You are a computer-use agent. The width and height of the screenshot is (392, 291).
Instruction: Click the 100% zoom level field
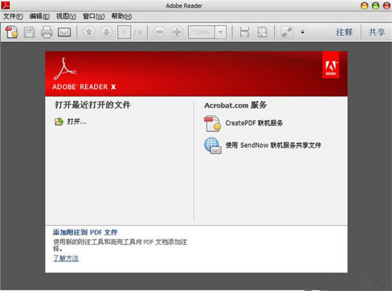pyautogui.click(x=202, y=32)
